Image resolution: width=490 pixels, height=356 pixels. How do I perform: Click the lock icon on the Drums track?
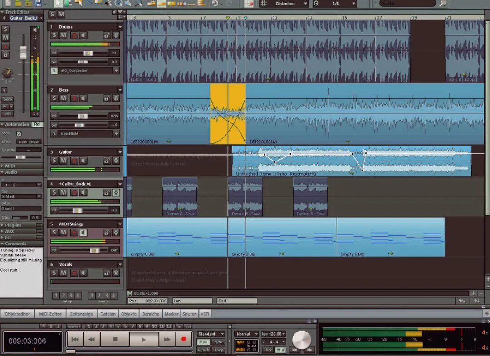point(107,35)
